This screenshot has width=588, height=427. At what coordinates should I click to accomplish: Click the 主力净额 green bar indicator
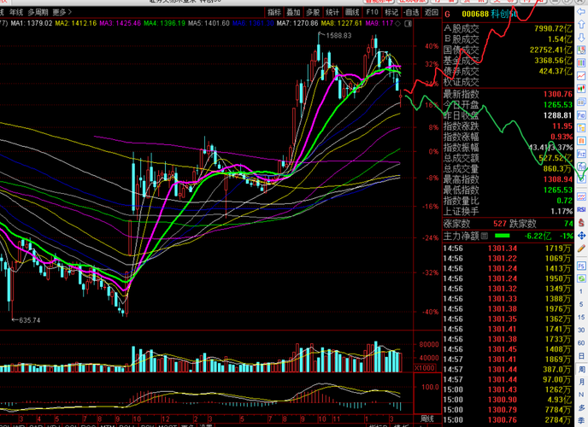click(503, 236)
